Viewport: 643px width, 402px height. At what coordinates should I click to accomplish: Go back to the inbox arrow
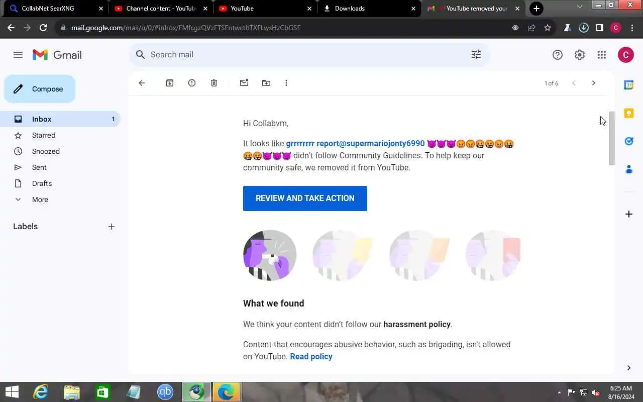point(142,83)
